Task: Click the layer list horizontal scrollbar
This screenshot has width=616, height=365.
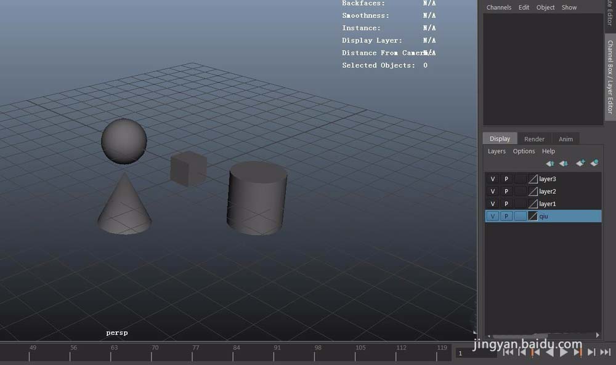Action: point(520,336)
